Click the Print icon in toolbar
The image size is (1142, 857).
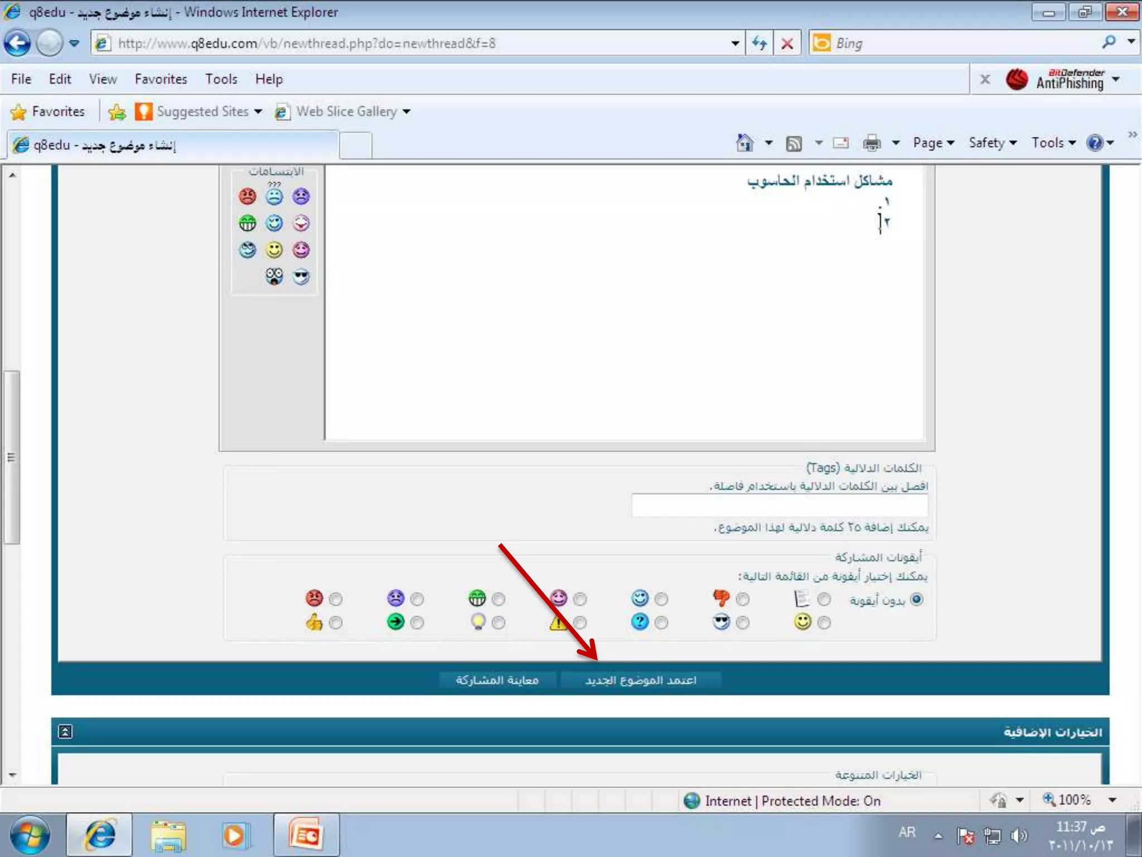pos(872,143)
